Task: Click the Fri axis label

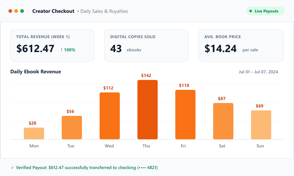Action: coord(183,146)
